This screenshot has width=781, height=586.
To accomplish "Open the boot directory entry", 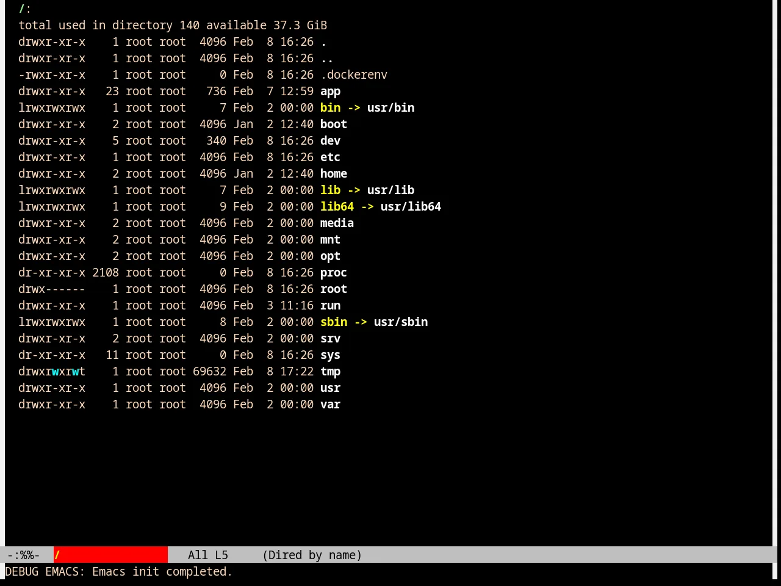I will coord(334,125).
